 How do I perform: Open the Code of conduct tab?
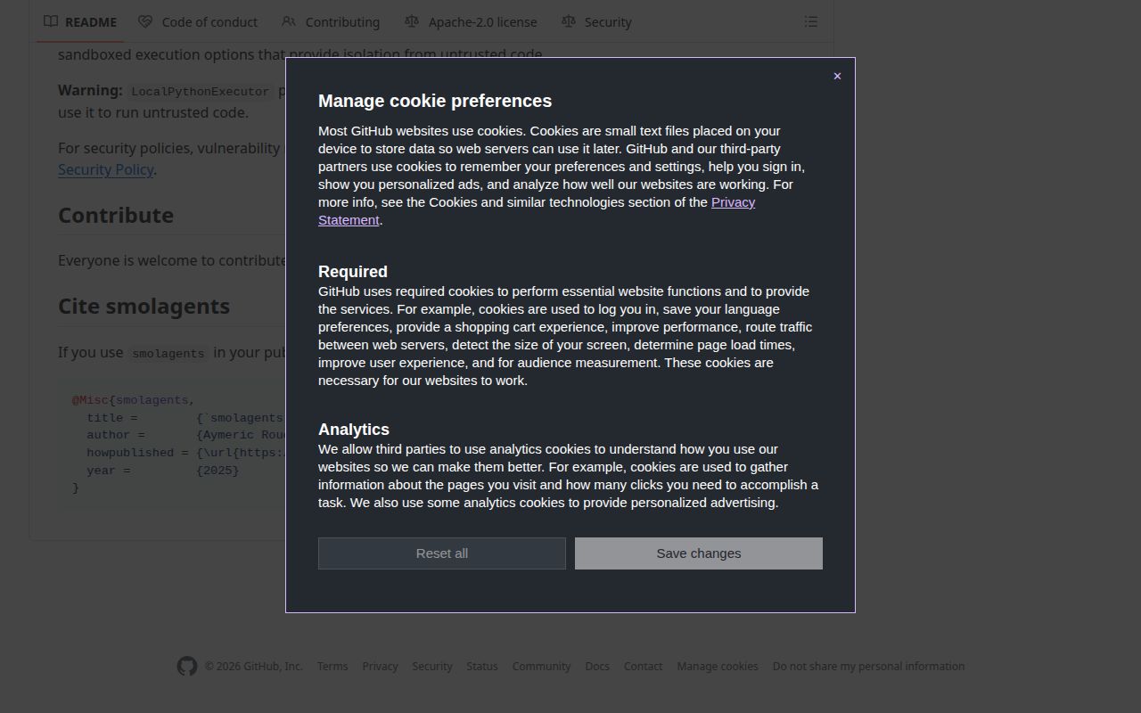coord(198,21)
